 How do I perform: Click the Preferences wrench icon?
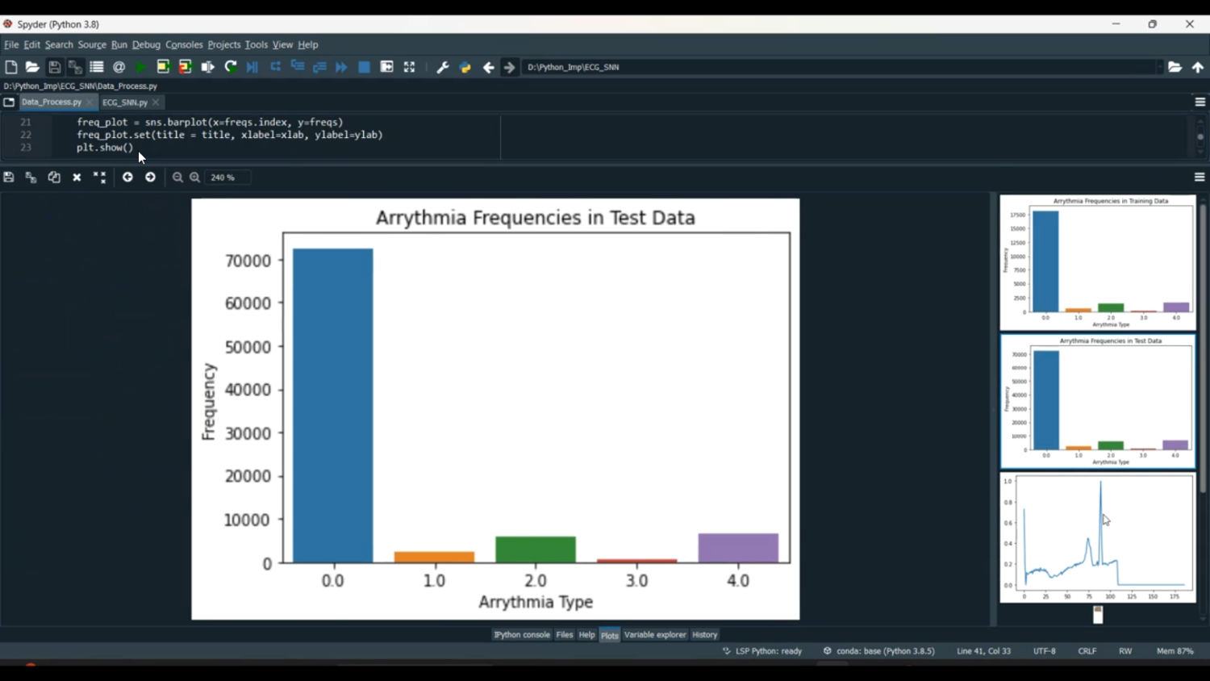(442, 68)
